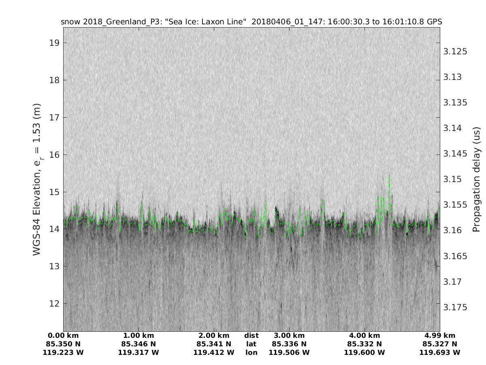Click the '119.600 W' longitude label
Image resolution: width=486 pixels, height=365 pixels.
coord(364,352)
